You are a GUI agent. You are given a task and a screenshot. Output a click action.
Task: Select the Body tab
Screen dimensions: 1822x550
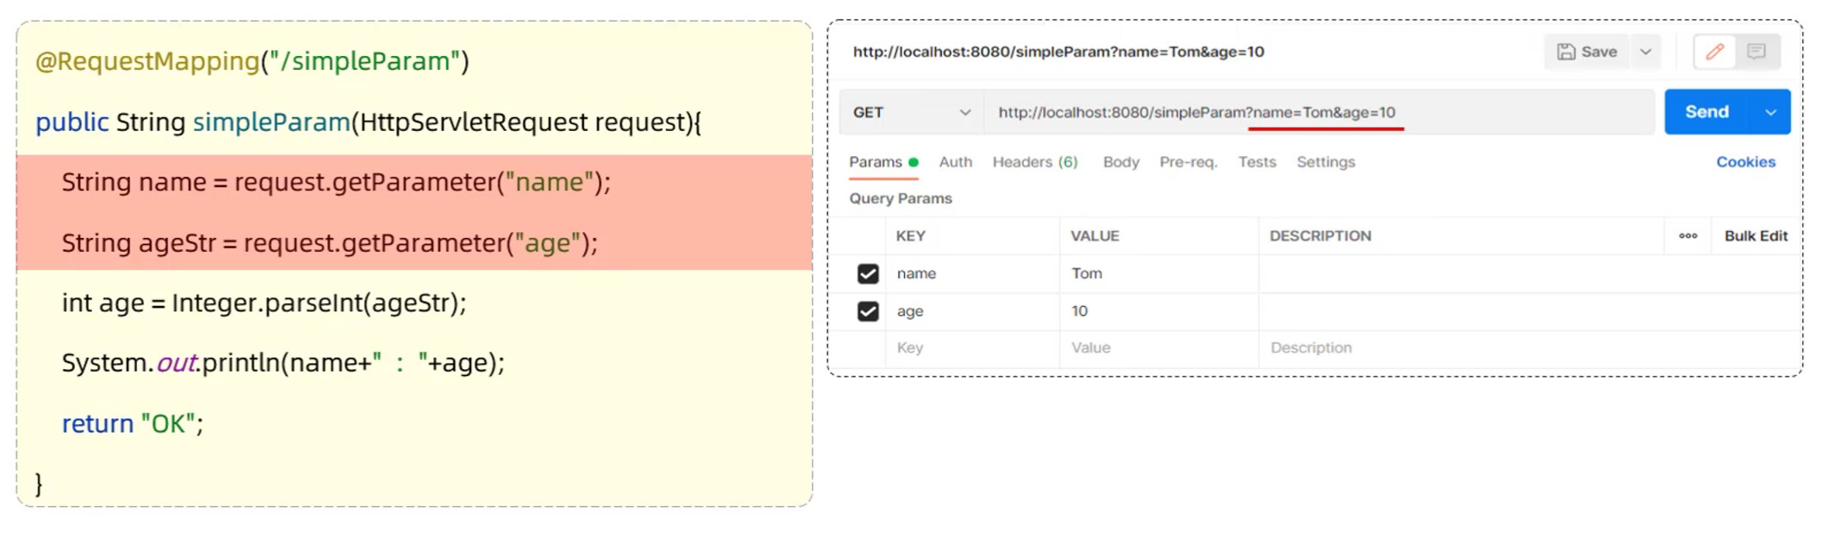coord(1121,162)
